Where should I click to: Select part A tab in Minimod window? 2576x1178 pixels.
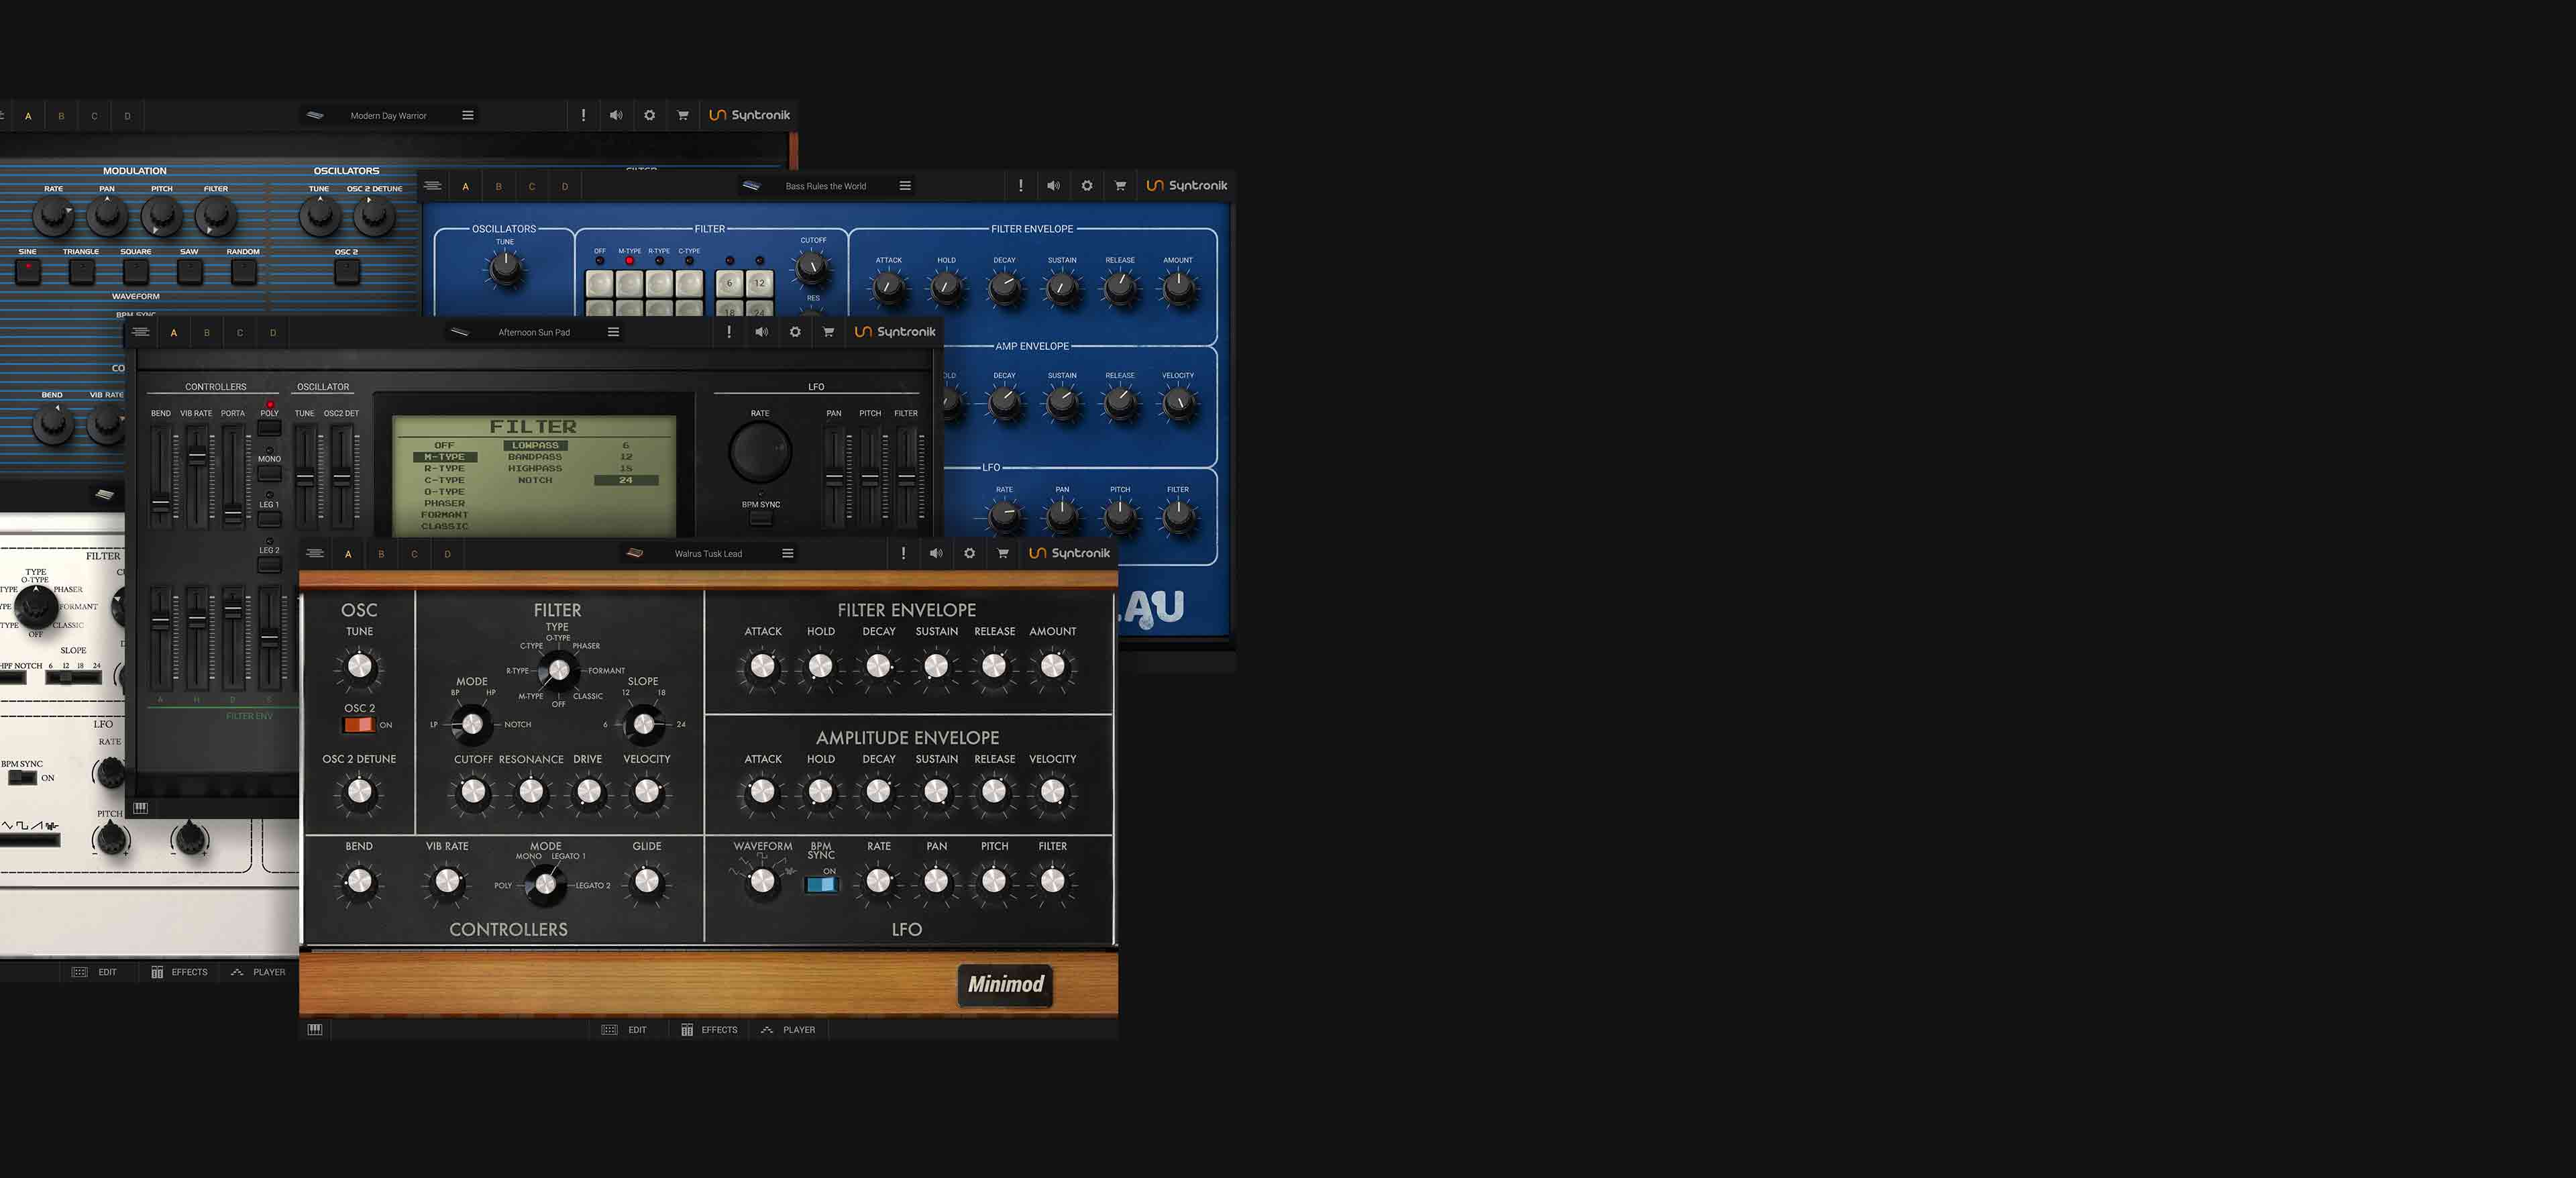348,554
